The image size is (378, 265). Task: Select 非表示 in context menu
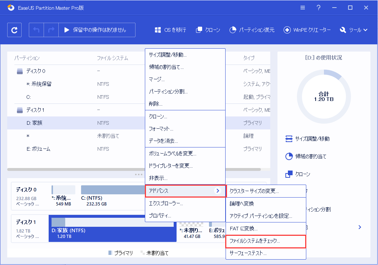point(185,178)
